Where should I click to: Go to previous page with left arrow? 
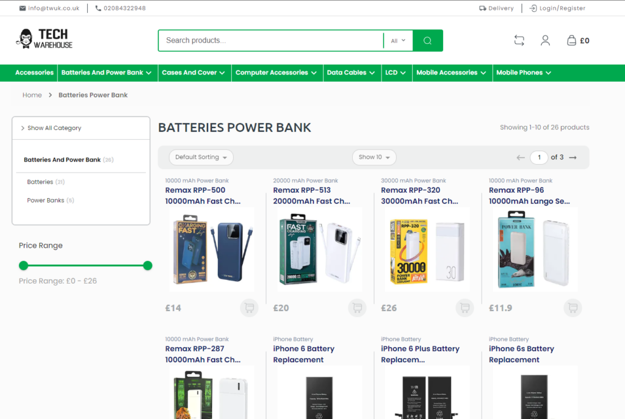pyautogui.click(x=521, y=158)
